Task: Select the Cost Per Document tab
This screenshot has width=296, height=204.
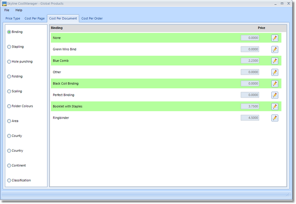Action: (x=63, y=18)
